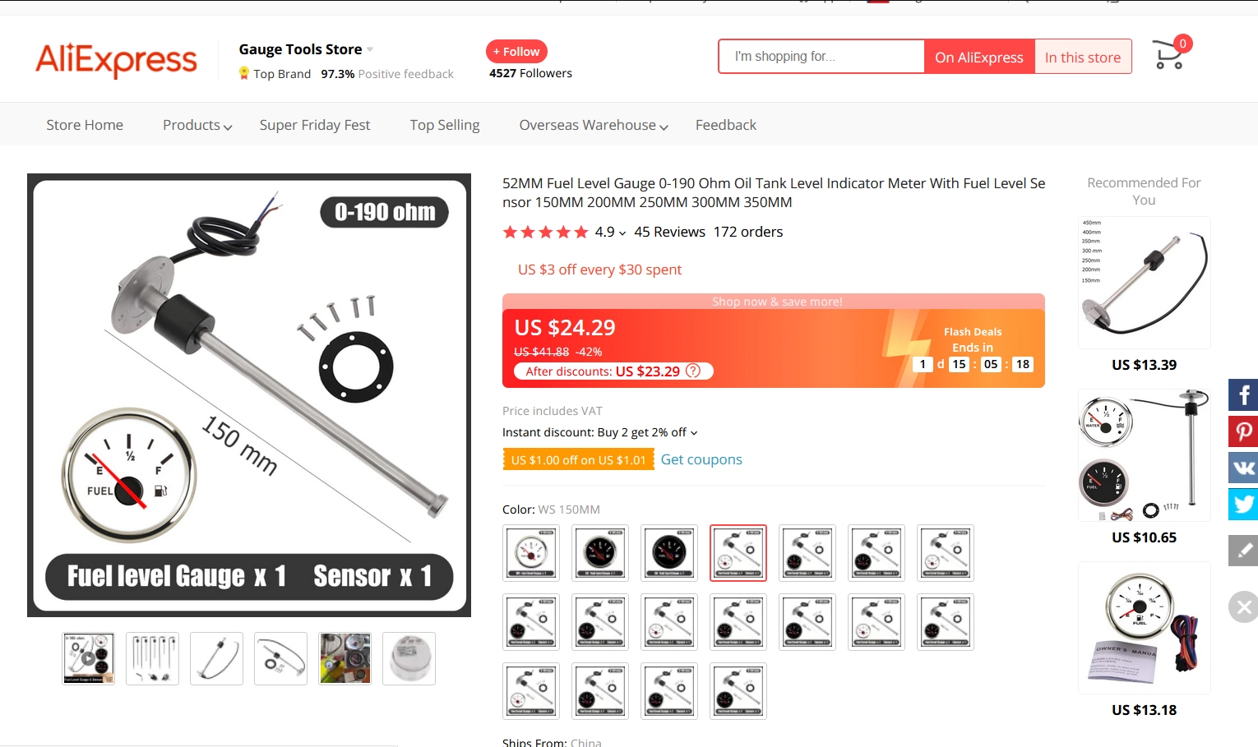Follow the Gauge Tools Store
The height and width of the screenshot is (747, 1258).
(516, 51)
